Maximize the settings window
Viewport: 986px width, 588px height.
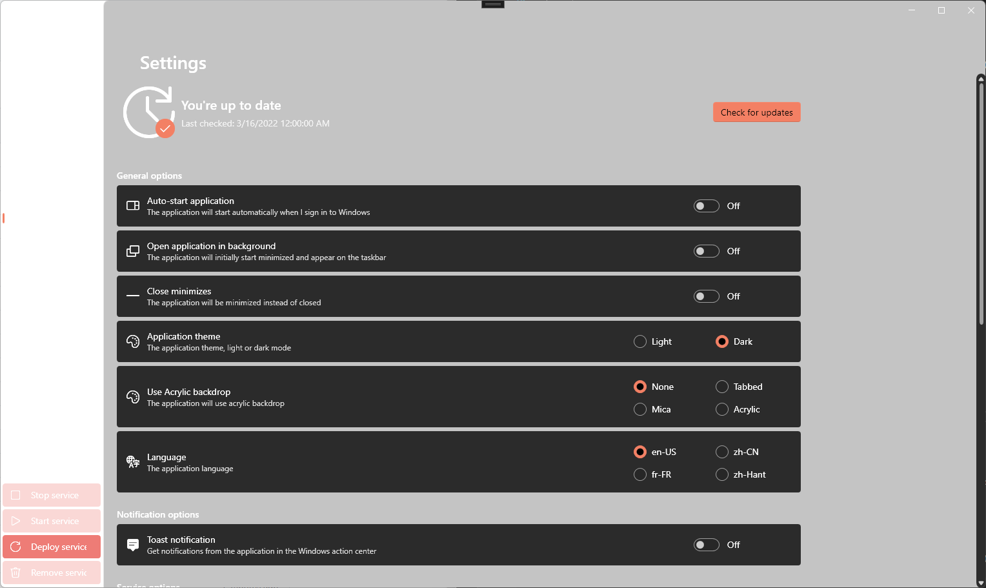941,10
